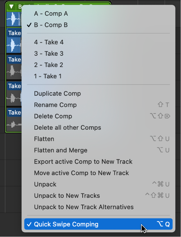Select Unpack to New Tracks

tap(67, 196)
